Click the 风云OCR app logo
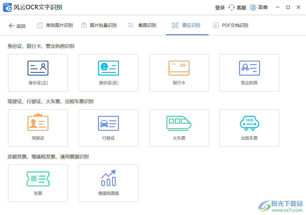The image size is (306, 215). click(x=7, y=7)
